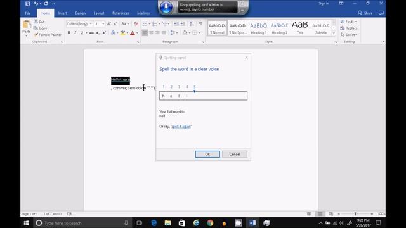Open the multilevel list menu
This screenshot has height=228, width=406.
165,24
